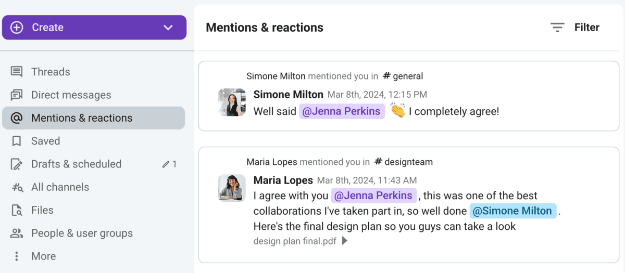
Task: Click the Filter lines icon
Action: [x=557, y=28]
